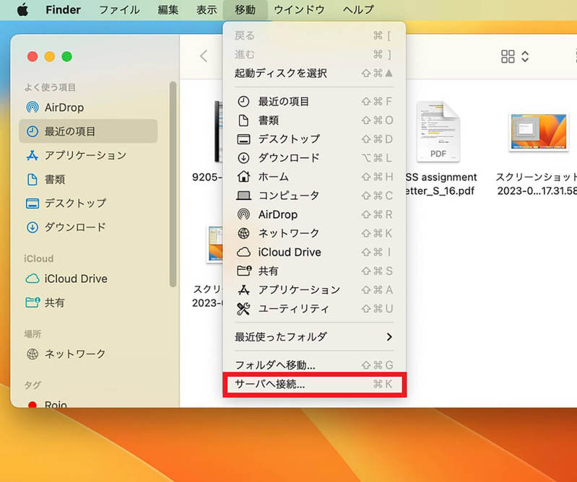This screenshot has height=482, width=577.
Task: Click AirDrop icon in Finder sidebar
Action: point(32,108)
